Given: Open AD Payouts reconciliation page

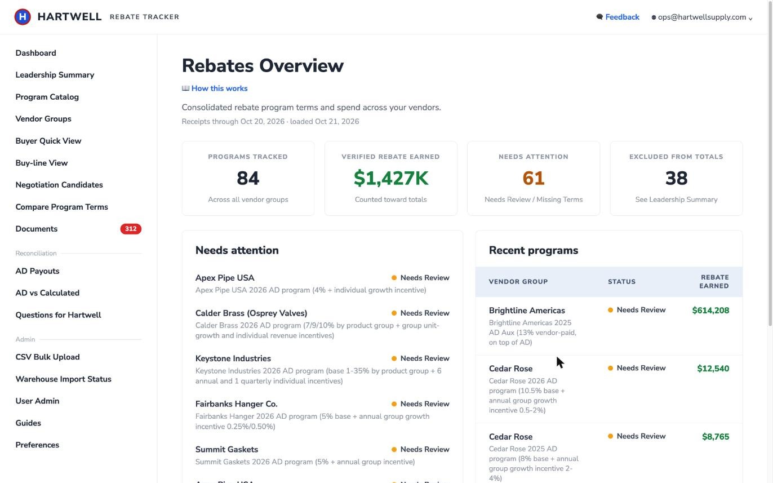Looking at the screenshot, I should click(x=37, y=271).
